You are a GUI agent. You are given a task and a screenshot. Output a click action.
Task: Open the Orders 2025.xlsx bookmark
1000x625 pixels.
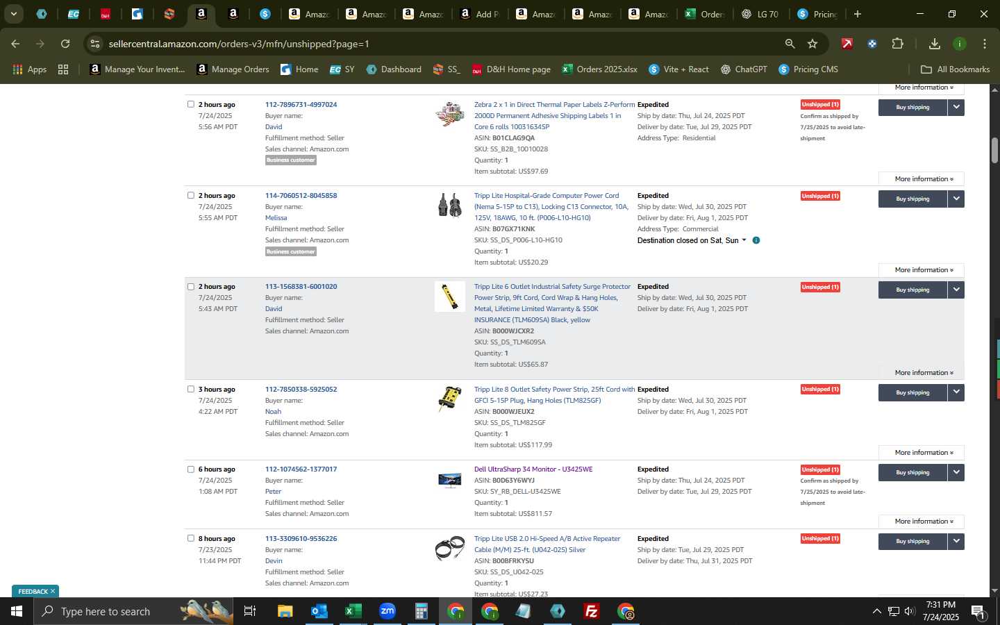tap(599, 69)
